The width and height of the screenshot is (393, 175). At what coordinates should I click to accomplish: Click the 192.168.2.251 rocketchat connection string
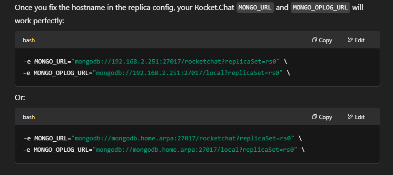[x=176, y=62]
